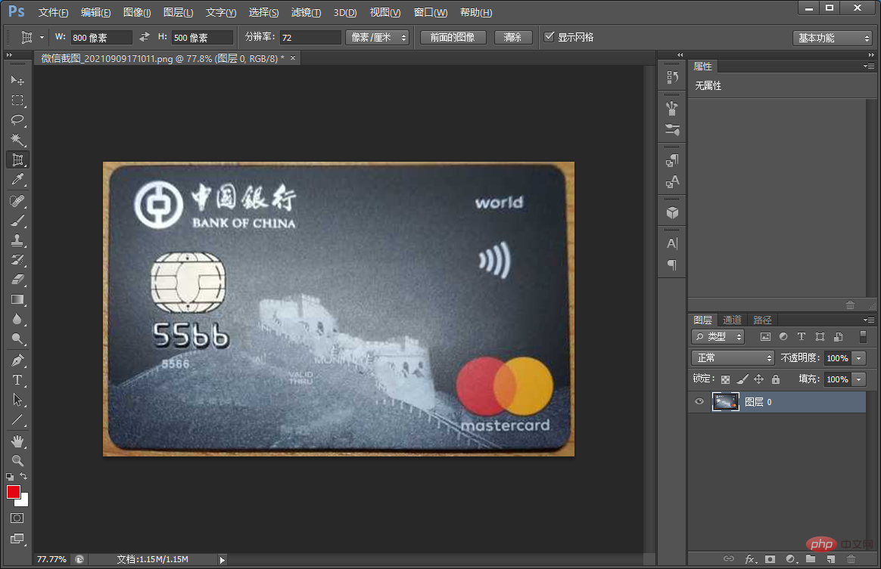The width and height of the screenshot is (881, 569).
Task: Open the 属性 panel flyout menu
Action: [x=869, y=66]
